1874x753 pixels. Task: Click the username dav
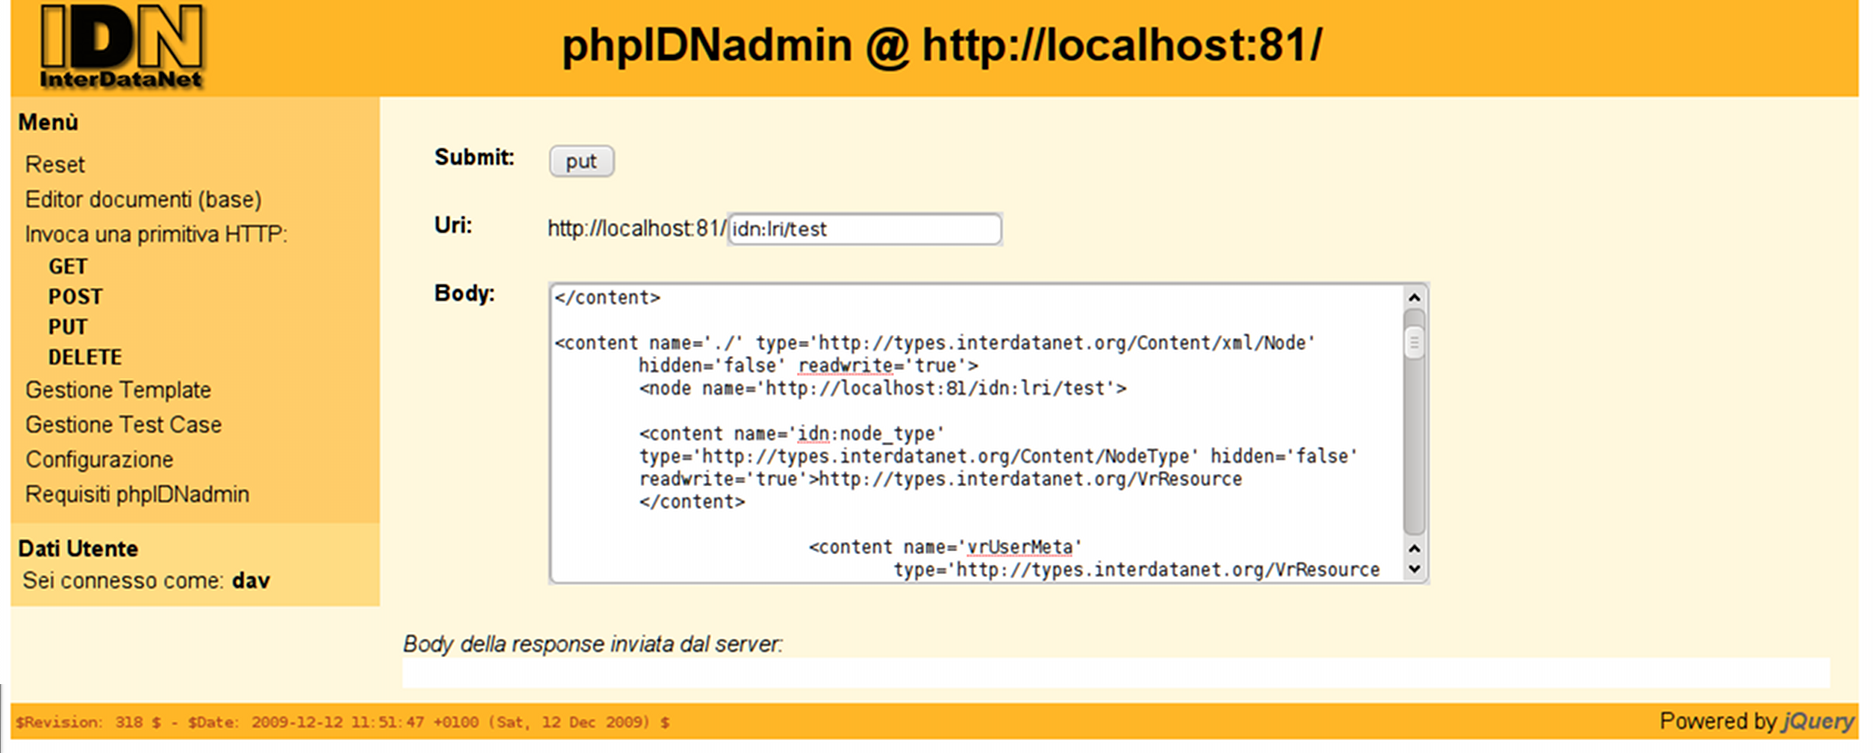tap(251, 581)
